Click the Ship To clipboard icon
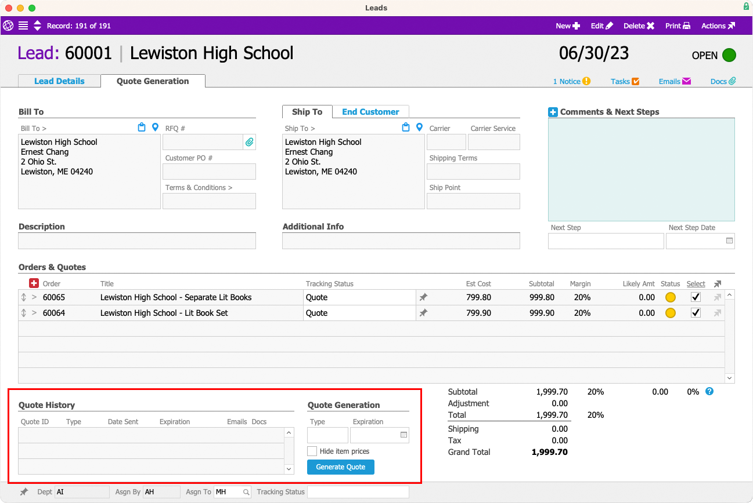This screenshot has width=753, height=503. [406, 127]
